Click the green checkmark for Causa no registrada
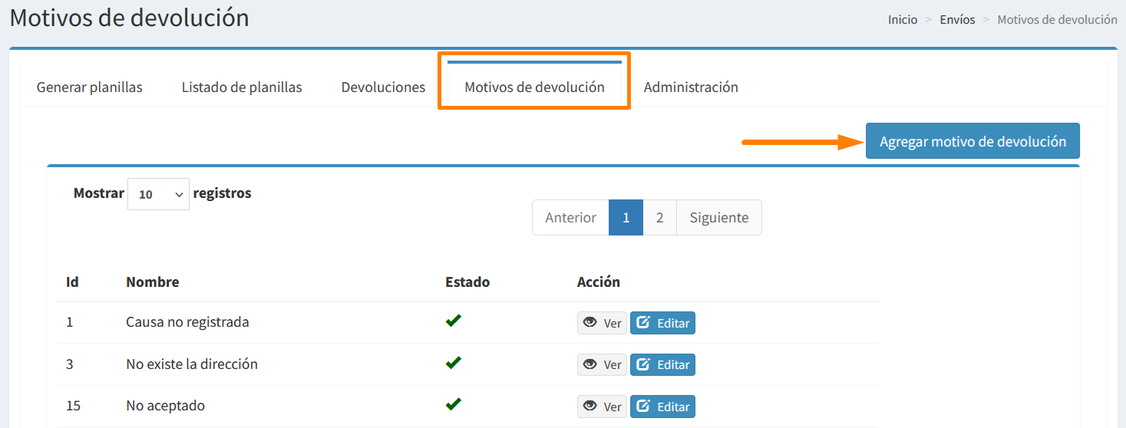 (x=454, y=321)
